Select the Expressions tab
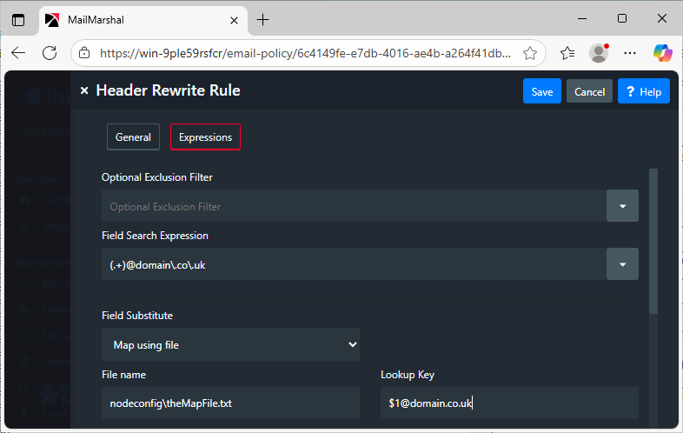 click(205, 137)
